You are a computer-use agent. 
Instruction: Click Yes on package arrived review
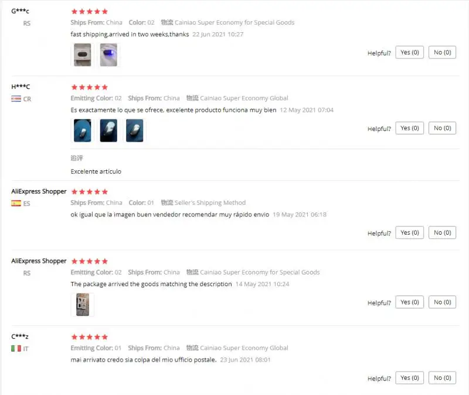click(x=409, y=302)
